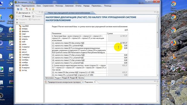Image resolution: width=187 pixels, height=105 pixels.
Task: Open the Отчеты menu
Action: pyautogui.click(x=78, y=6)
